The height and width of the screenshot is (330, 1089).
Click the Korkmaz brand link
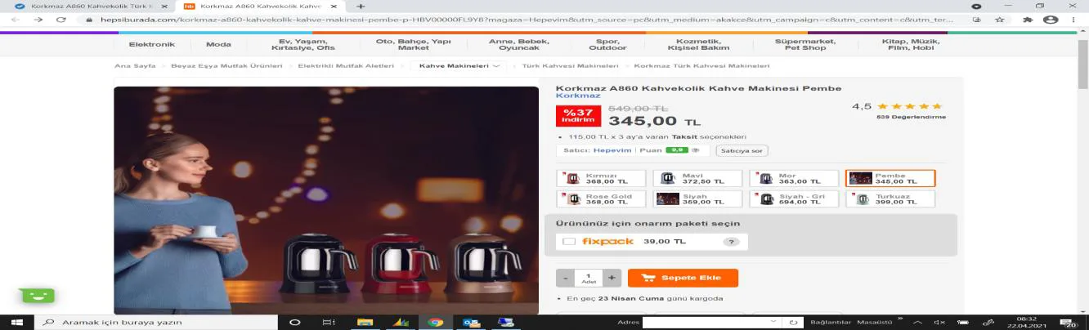(578, 96)
